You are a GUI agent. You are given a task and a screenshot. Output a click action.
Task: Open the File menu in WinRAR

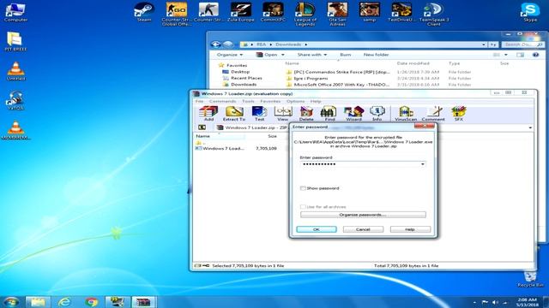(199, 101)
